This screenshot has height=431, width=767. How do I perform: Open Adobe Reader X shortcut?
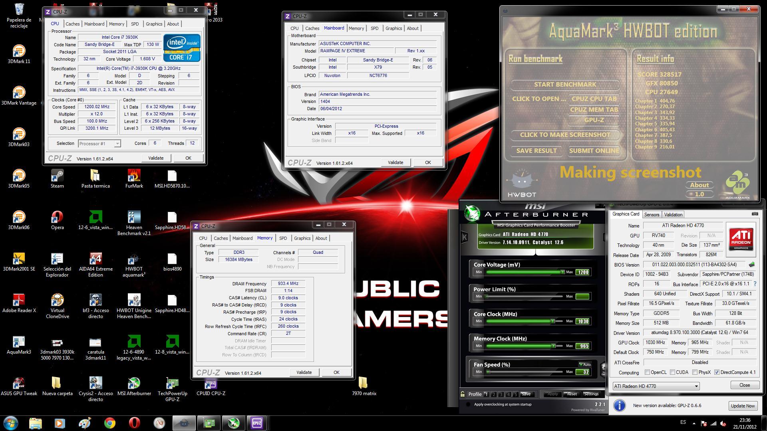[19, 303]
